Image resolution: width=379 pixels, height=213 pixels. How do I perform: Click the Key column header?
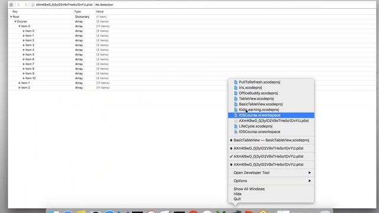[15, 12]
